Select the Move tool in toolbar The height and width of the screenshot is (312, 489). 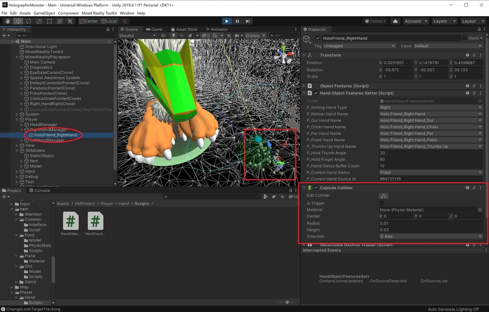coord(18,21)
